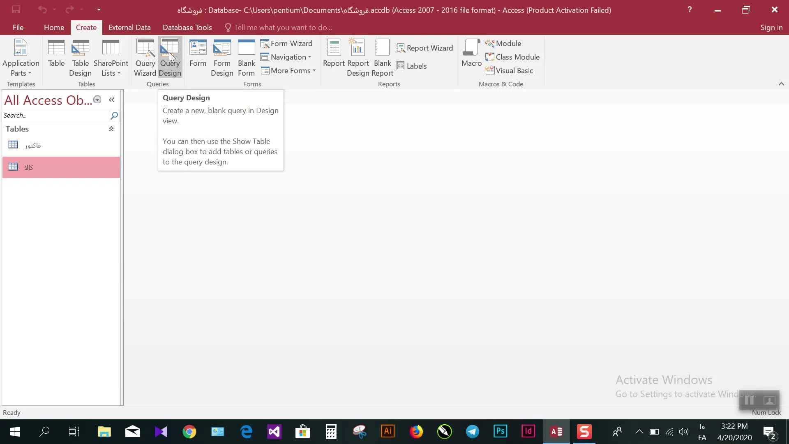The image size is (789, 444).
Task: Open the Navigation forms dropdown
Action: click(286, 57)
